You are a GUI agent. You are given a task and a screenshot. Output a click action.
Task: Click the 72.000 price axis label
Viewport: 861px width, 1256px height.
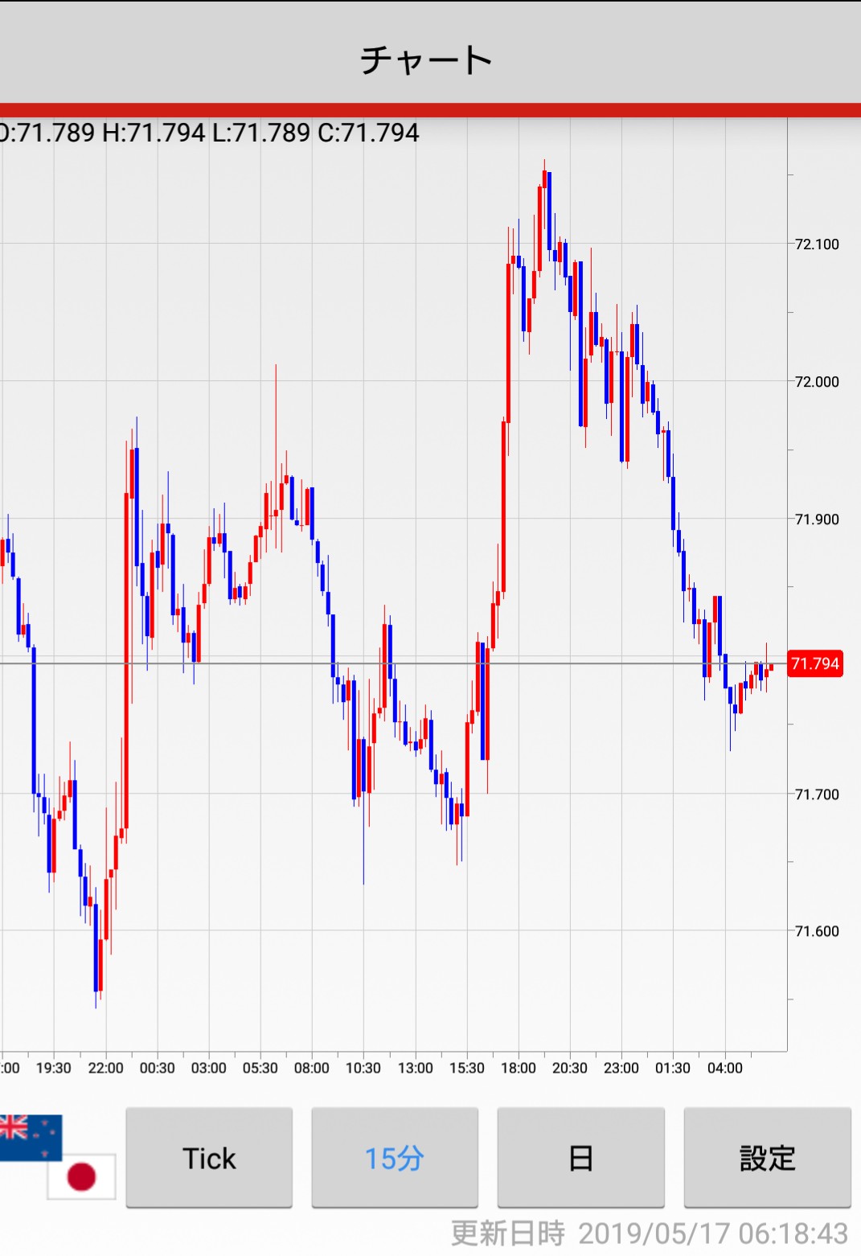click(816, 382)
